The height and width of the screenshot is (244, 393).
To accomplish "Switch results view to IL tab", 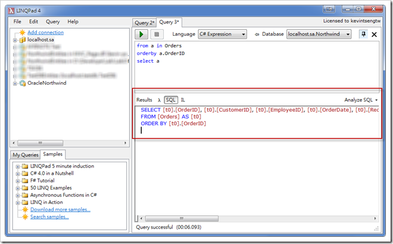I will pos(183,100).
